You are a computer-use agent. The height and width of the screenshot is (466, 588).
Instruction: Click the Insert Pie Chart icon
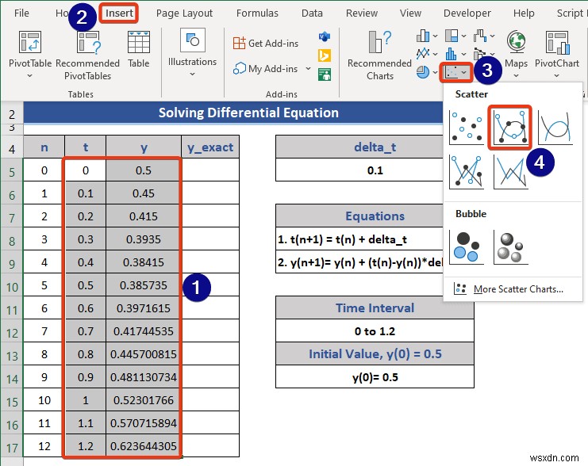click(423, 72)
